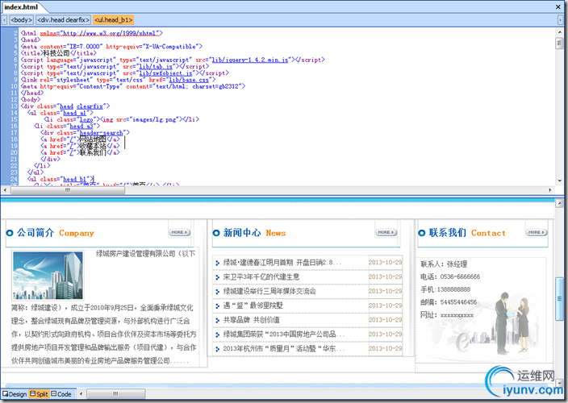This screenshot has height=403, width=568.
Task: Click the head_b1 class name in code
Action: point(75,179)
